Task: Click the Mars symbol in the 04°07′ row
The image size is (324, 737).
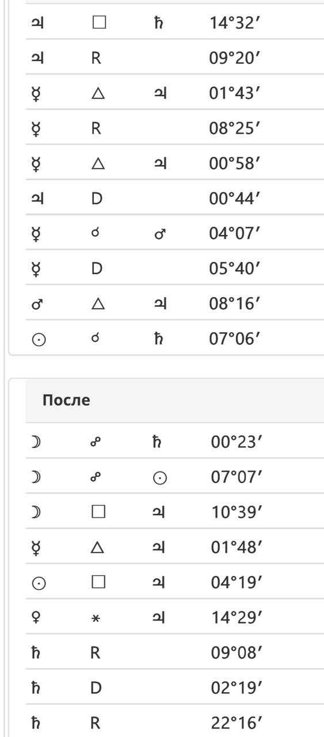Action: point(161,234)
